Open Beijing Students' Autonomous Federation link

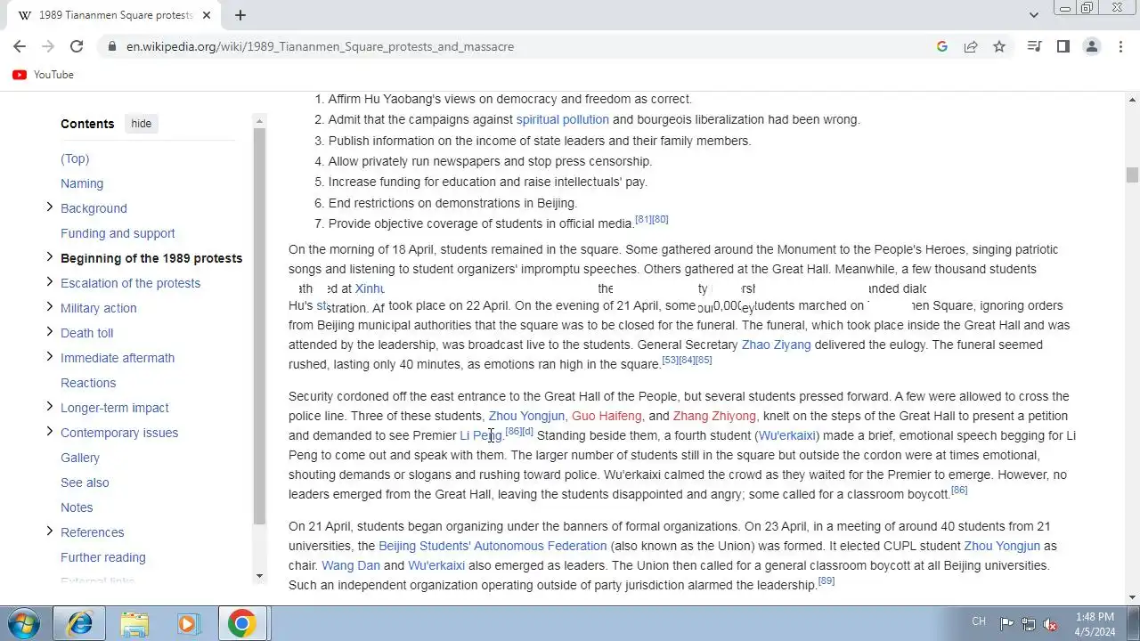tap(493, 546)
